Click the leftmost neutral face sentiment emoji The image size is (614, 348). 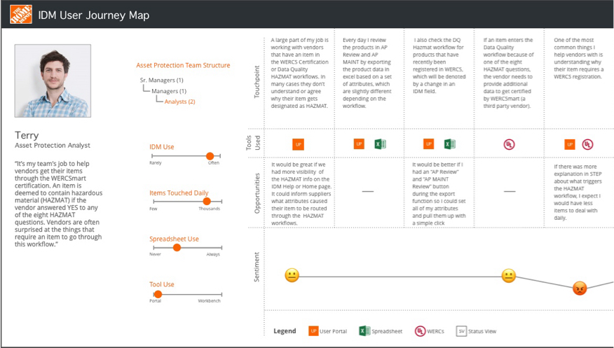point(292,276)
